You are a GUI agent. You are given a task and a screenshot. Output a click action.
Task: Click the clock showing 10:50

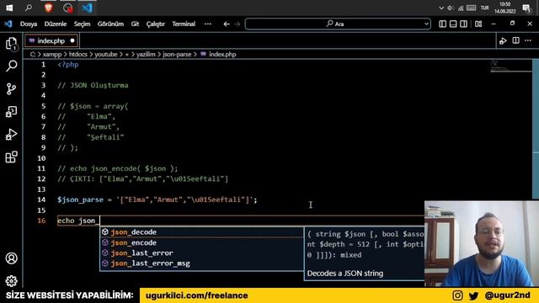tap(505, 4)
